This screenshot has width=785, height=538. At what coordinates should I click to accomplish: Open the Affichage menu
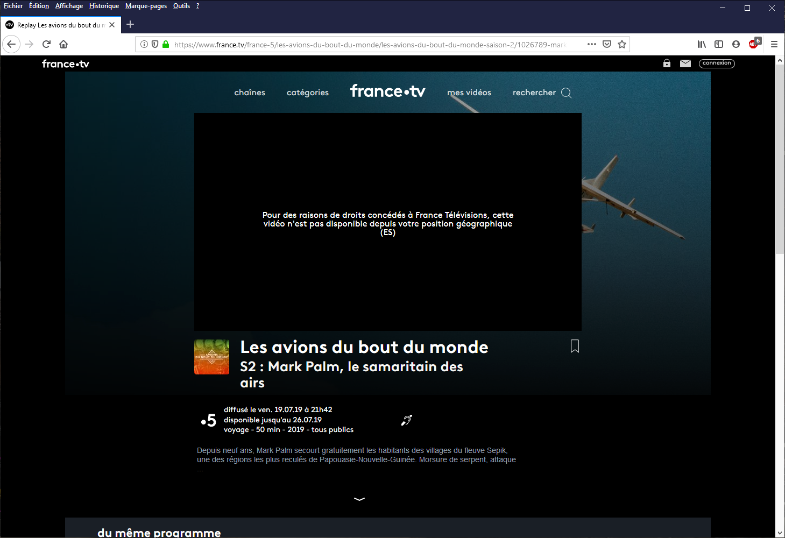point(69,6)
